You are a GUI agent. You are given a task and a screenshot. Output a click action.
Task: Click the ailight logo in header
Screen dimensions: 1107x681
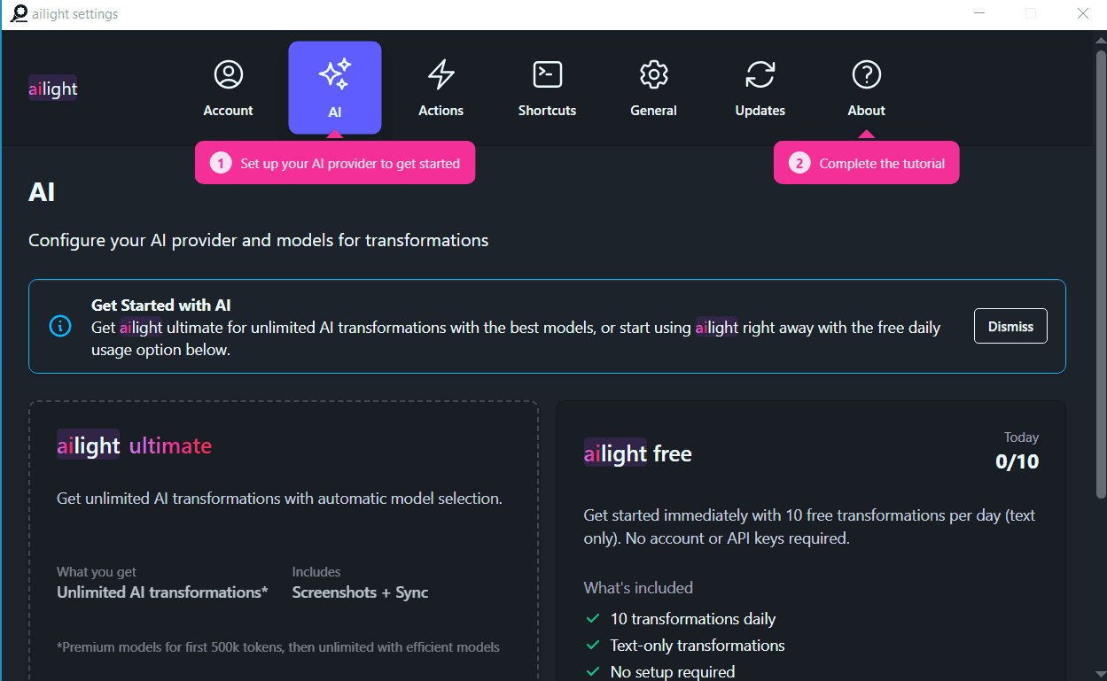tap(53, 89)
